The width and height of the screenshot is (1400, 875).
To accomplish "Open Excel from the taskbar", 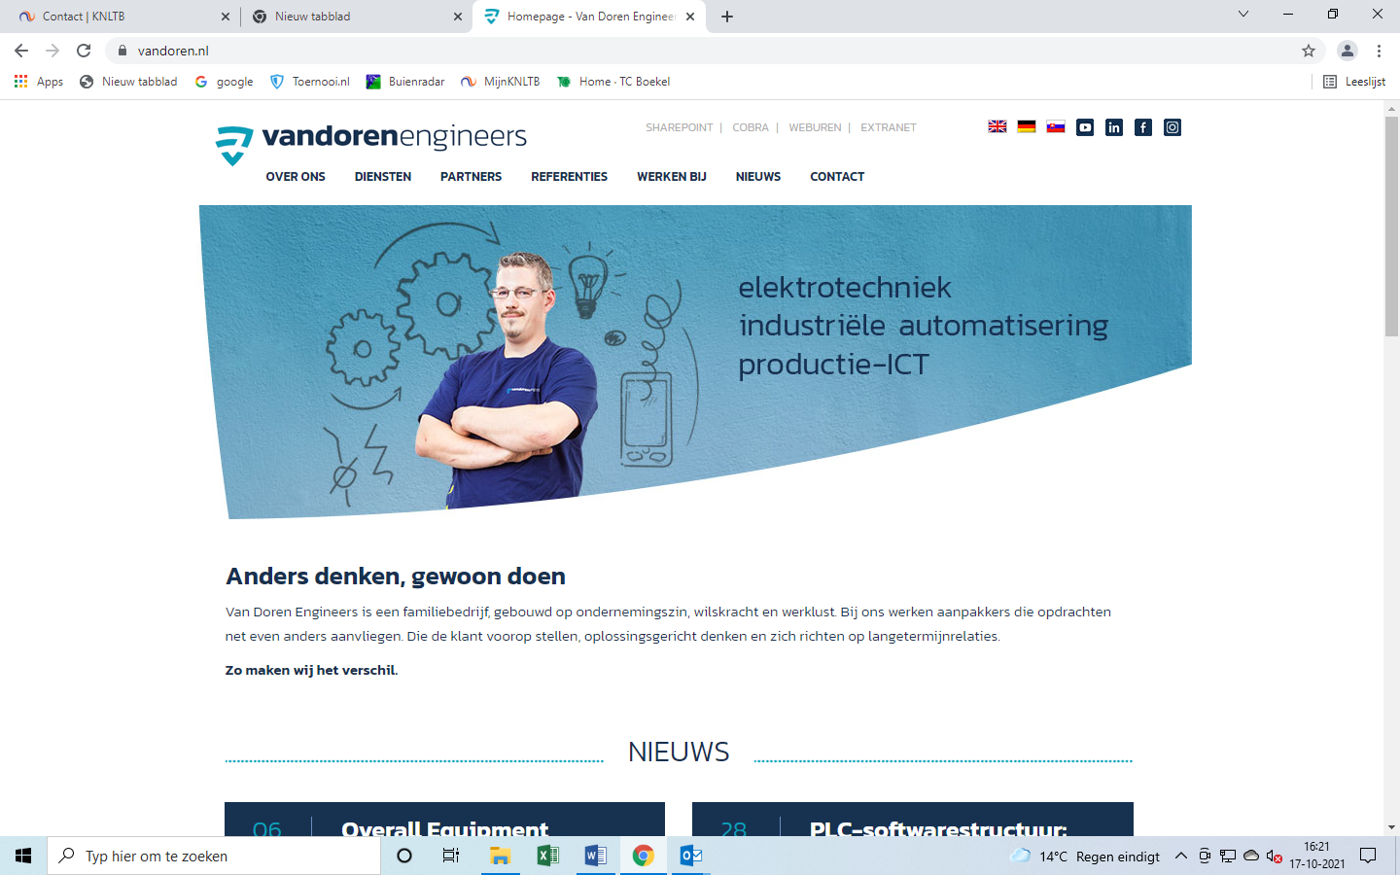I will [547, 856].
